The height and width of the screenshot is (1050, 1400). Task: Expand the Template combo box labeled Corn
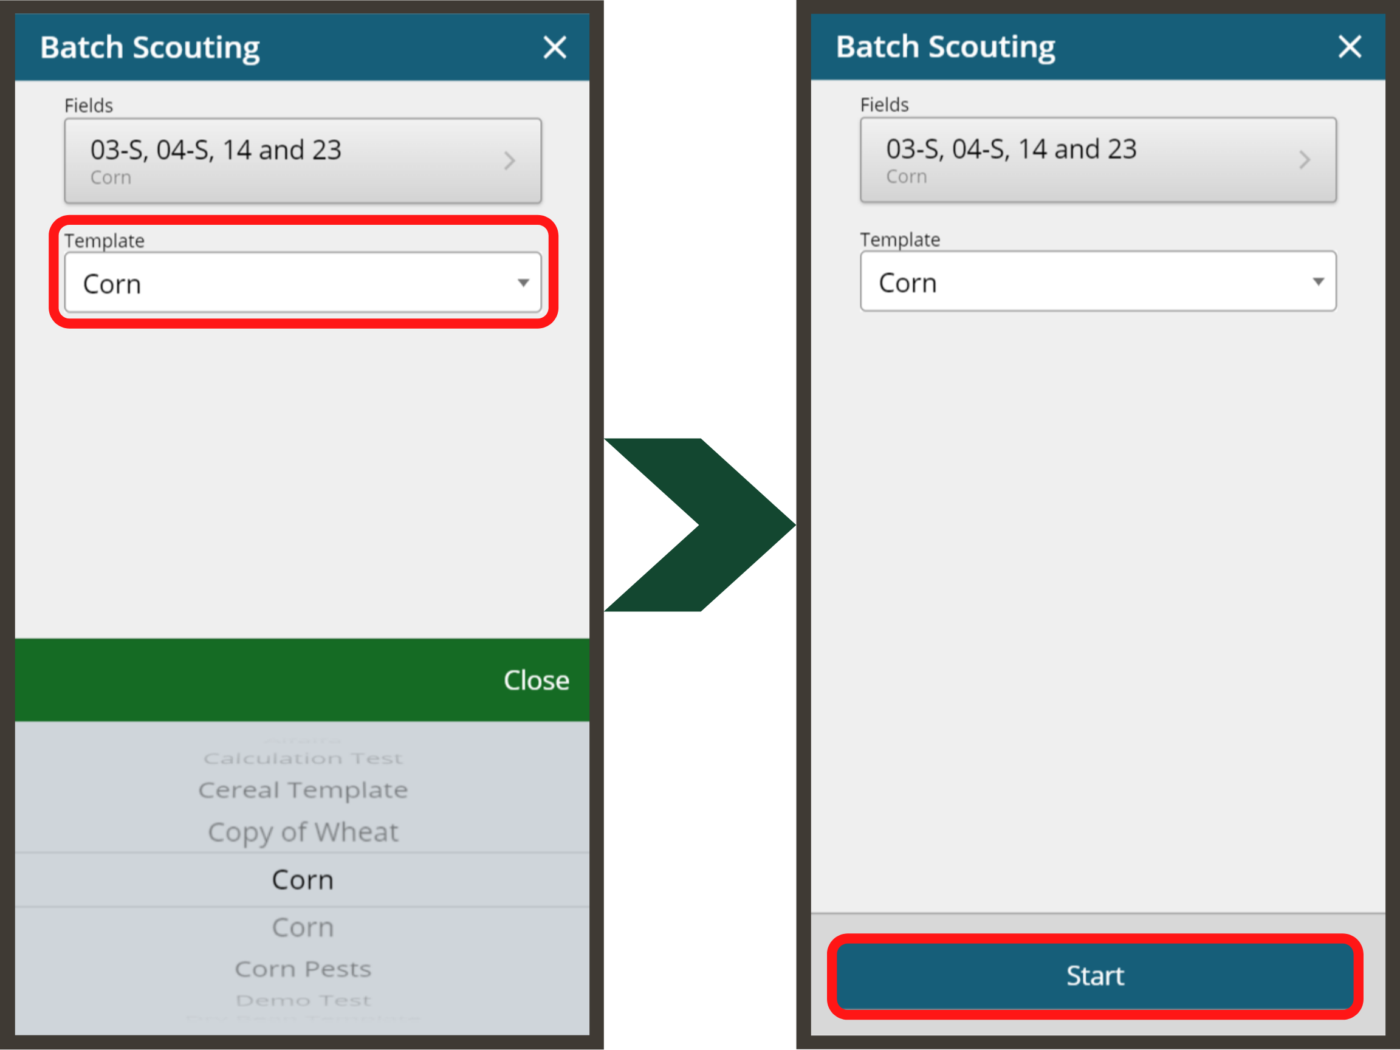(303, 283)
